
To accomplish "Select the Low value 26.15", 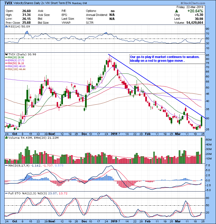I will 26,19.
